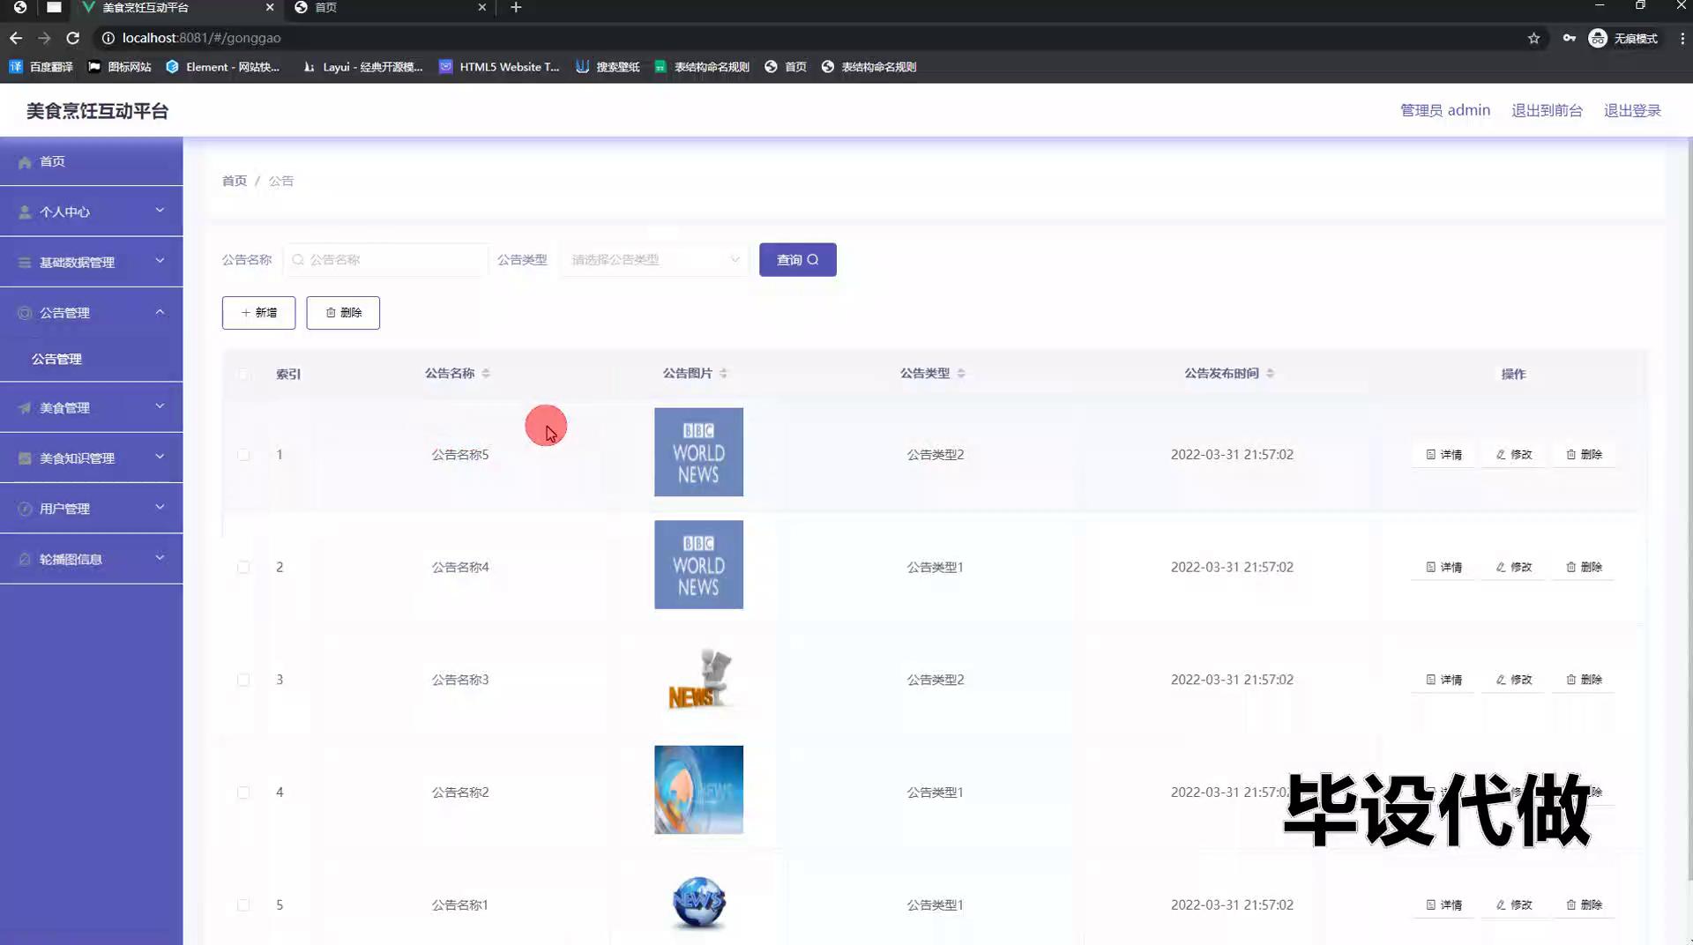Sort table by 公告发布时间 sort arrows

coord(1270,373)
